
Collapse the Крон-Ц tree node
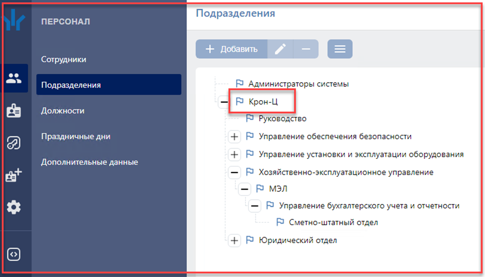click(224, 102)
